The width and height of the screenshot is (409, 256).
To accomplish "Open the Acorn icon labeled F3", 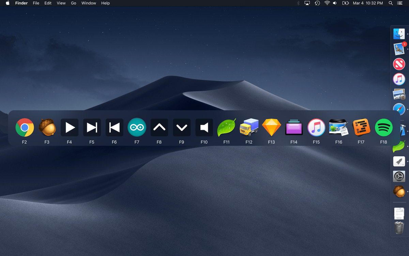I will click(x=47, y=127).
